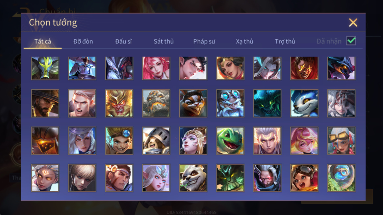Switch to the Đấu sĩ tab
This screenshot has height=215, width=383.
click(x=123, y=41)
